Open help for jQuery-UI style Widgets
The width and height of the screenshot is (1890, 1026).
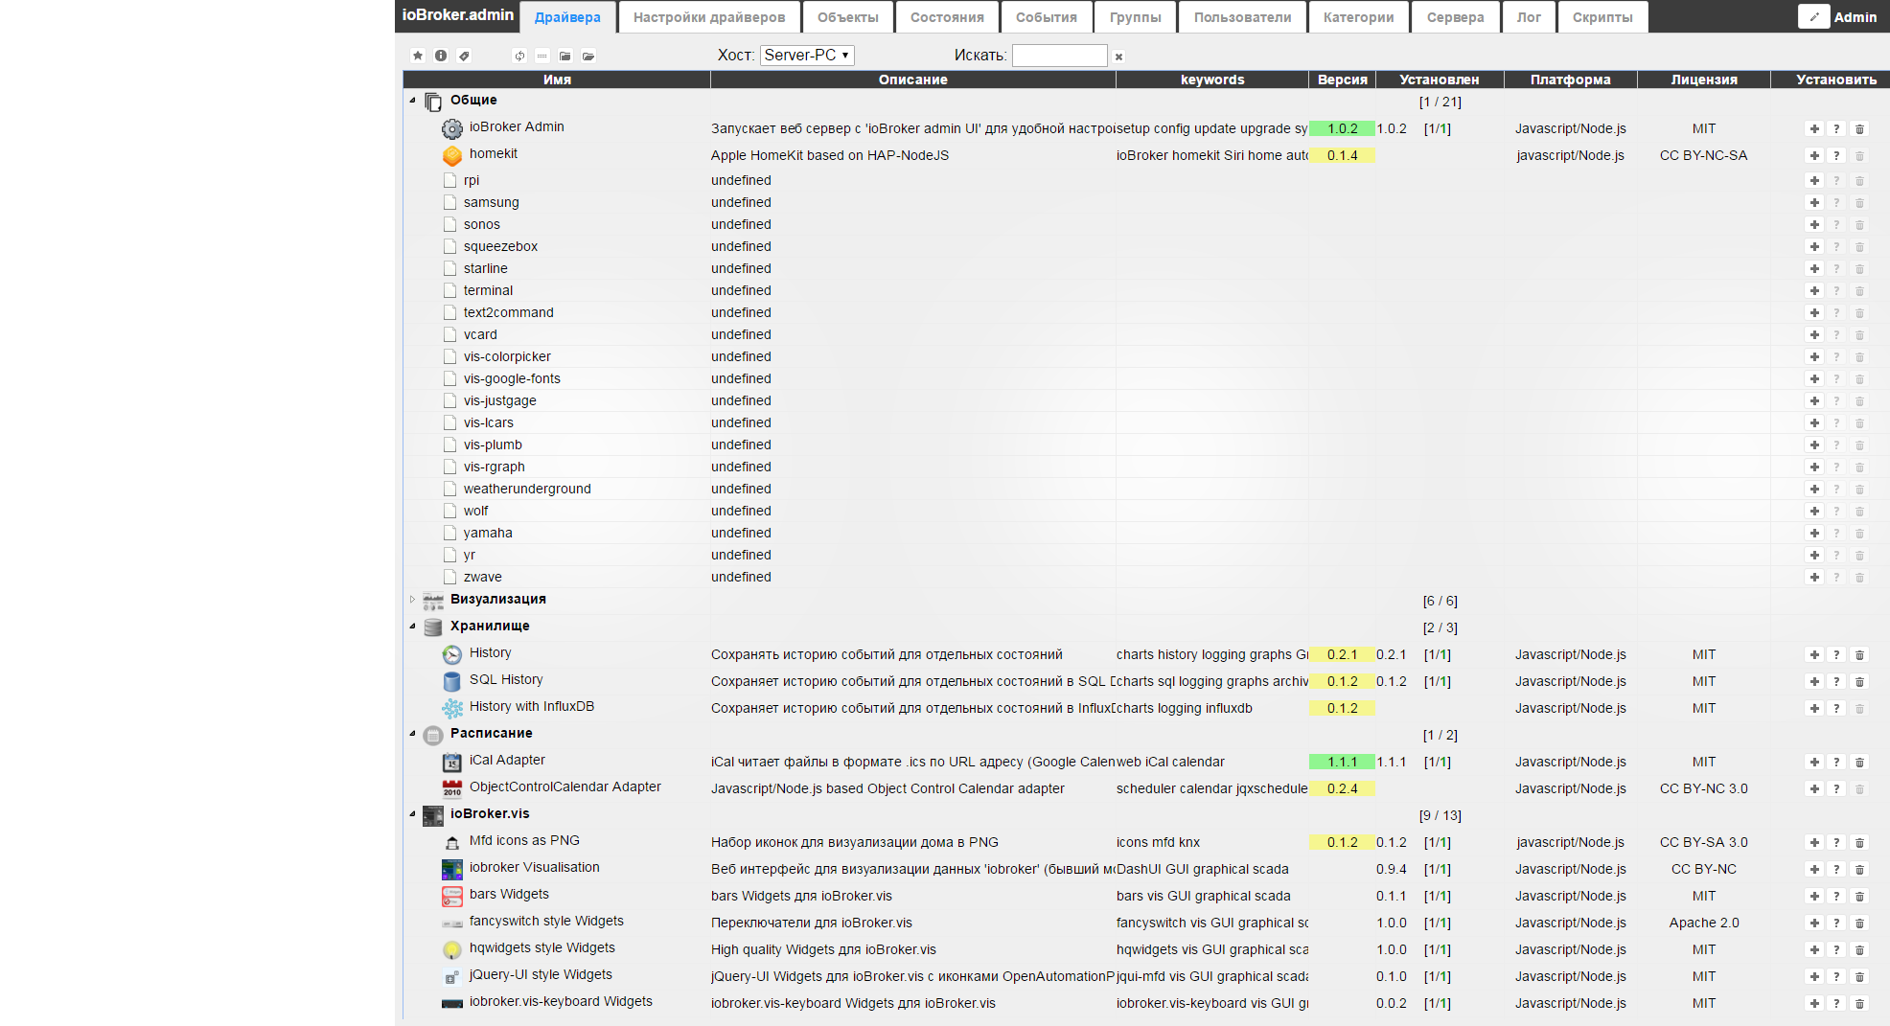1836,976
